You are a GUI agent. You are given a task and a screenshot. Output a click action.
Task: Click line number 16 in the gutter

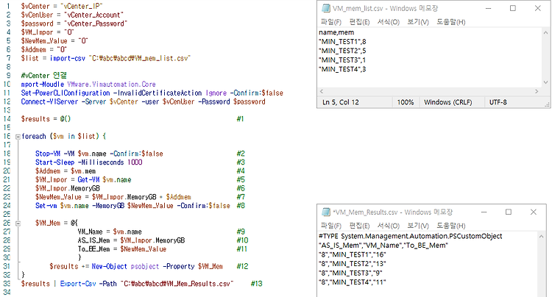point(7,137)
